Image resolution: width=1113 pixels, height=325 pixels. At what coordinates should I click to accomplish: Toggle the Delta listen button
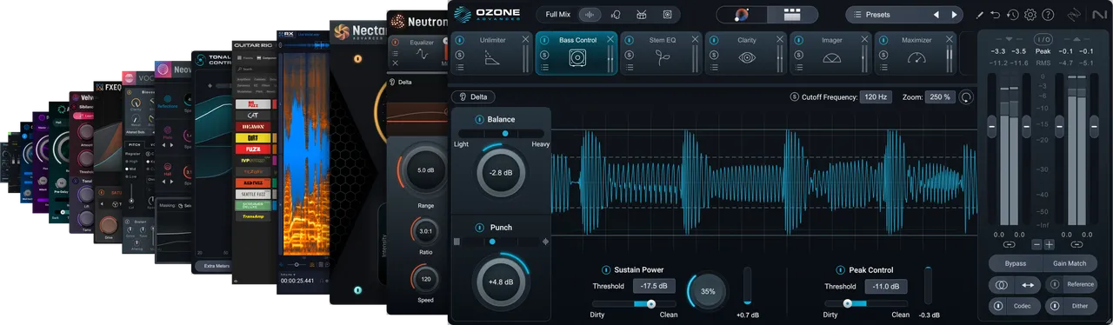pyautogui.click(x=473, y=96)
